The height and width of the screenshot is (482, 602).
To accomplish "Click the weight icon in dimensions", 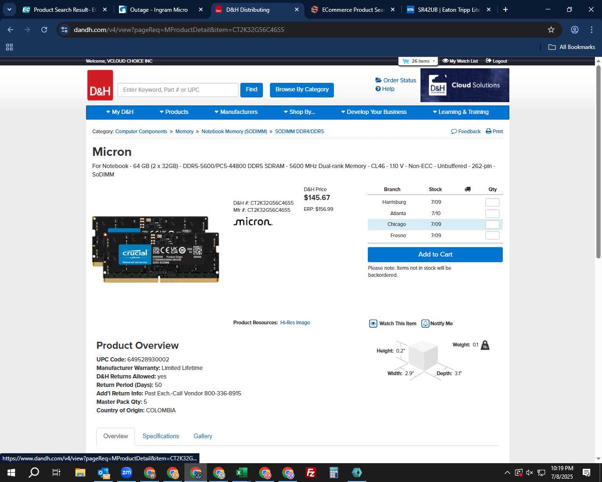I will point(485,345).
